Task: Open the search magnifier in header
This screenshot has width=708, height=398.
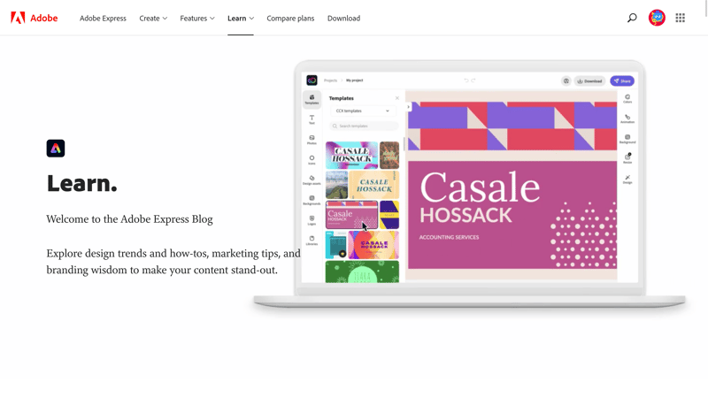Action: point(632,18)
